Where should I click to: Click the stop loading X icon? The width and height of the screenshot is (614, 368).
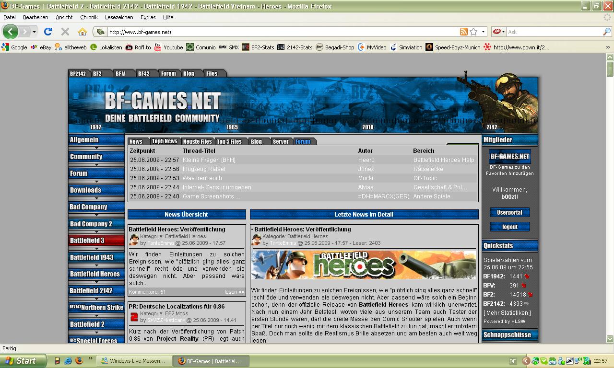pos(65,32)
